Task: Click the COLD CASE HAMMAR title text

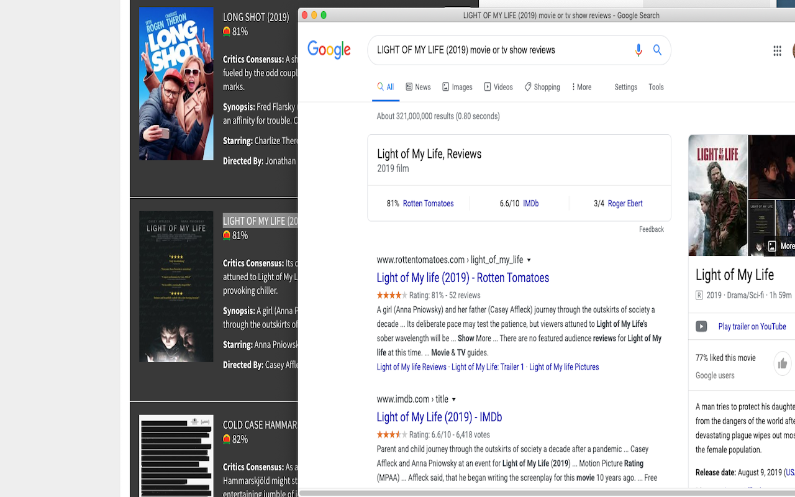Action: click(x=260, y=425)
